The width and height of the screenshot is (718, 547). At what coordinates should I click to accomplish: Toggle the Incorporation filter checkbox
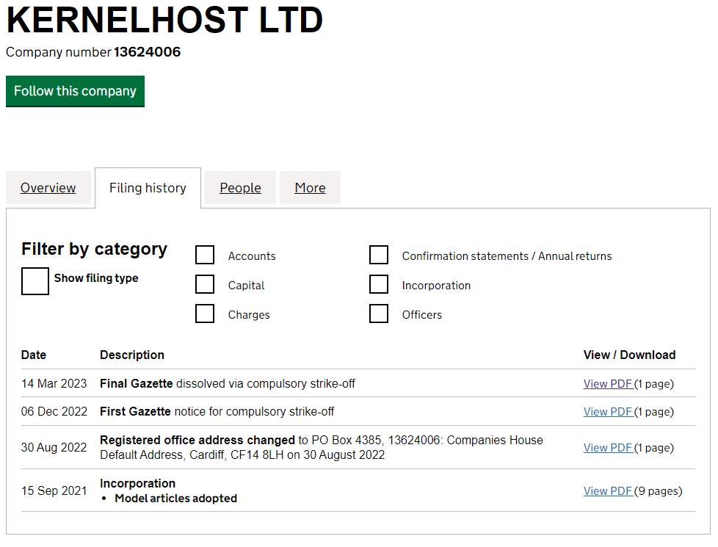point(379,284)
